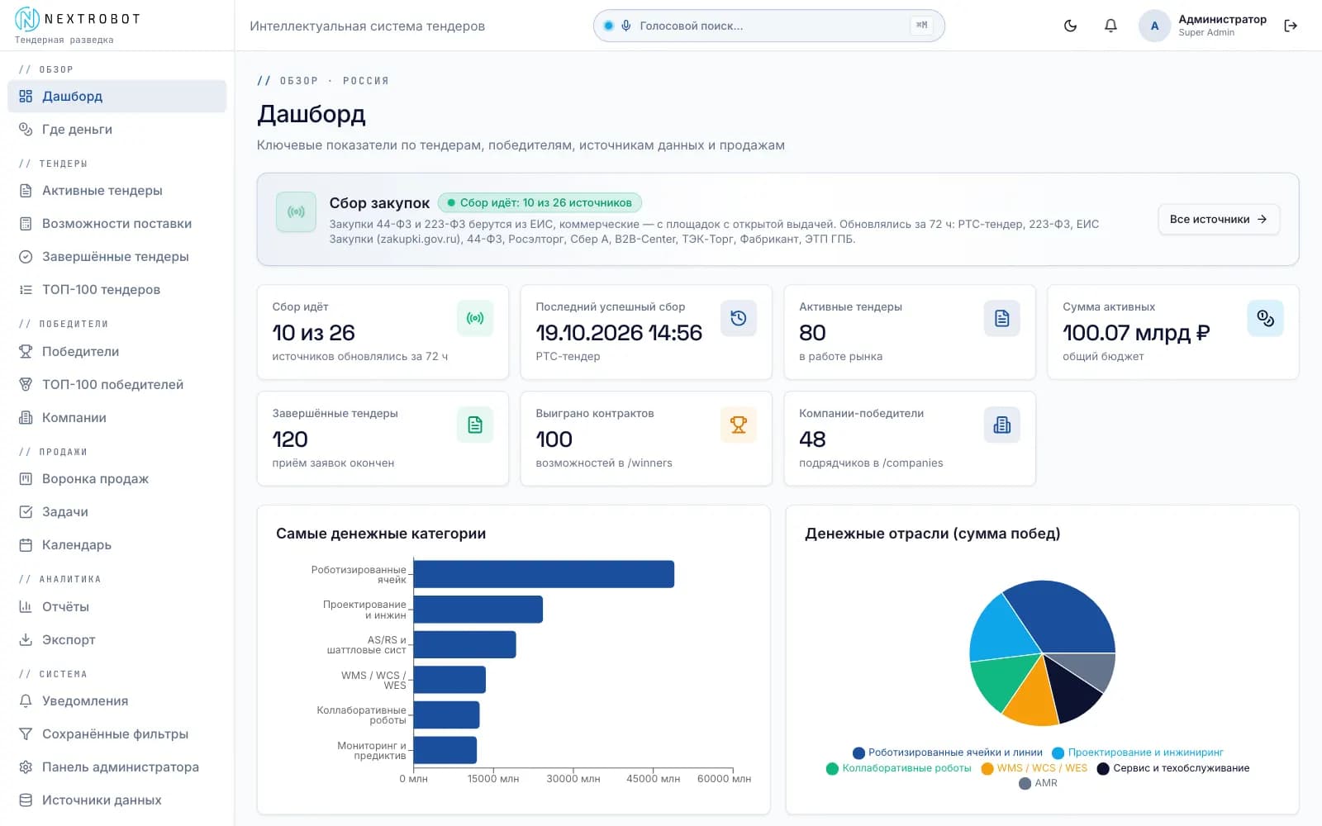Select the Задачи menu item
Screen dimensions: 1322x826
point(117,511)
